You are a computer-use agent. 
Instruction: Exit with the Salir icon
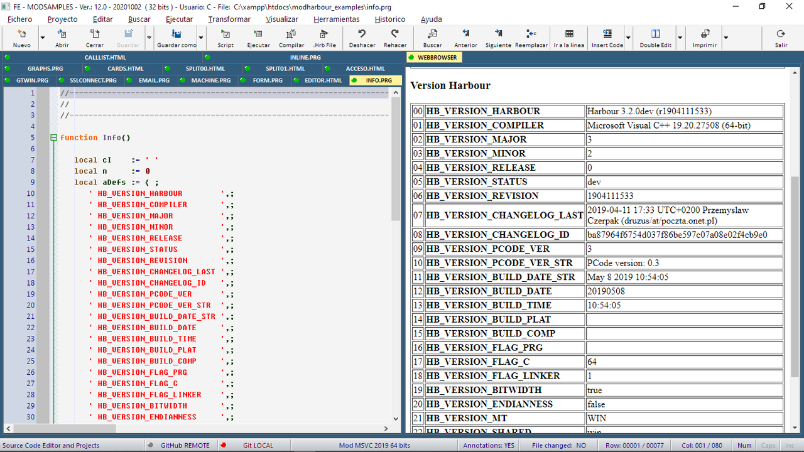click(781, 38)
